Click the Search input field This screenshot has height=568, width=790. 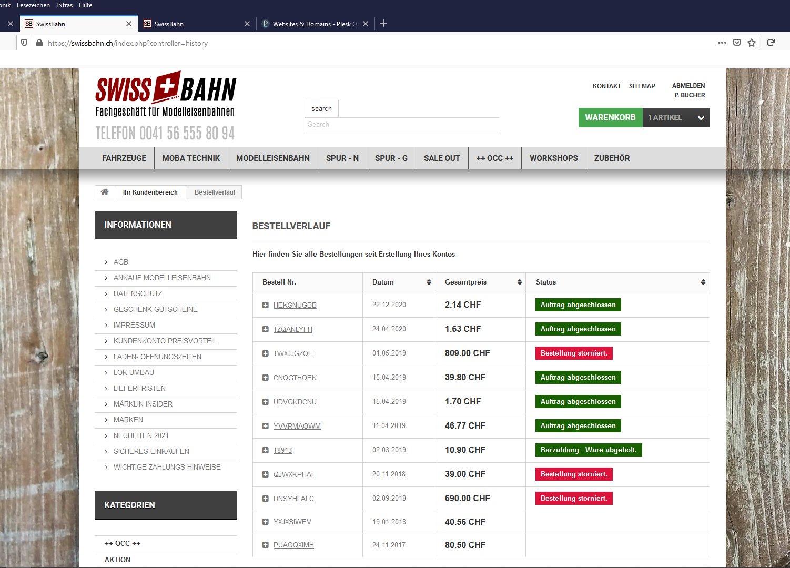tap(402, 125)
